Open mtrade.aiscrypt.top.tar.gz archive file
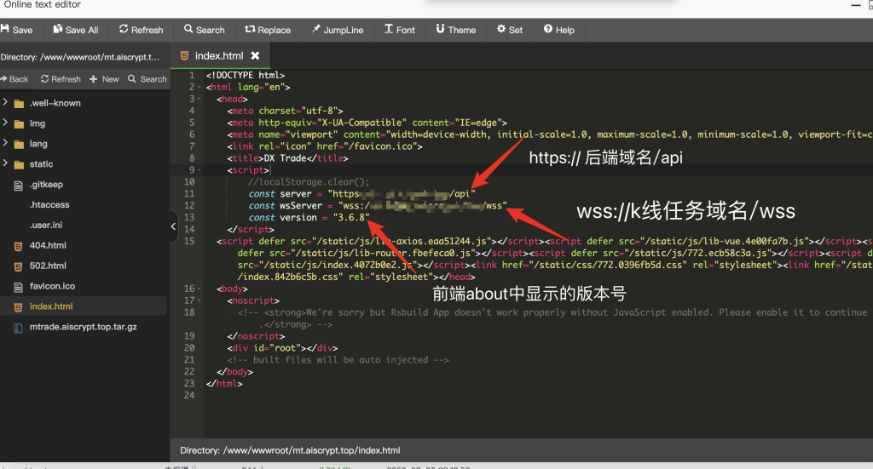 pyautogui.click(x=82, y=327)
